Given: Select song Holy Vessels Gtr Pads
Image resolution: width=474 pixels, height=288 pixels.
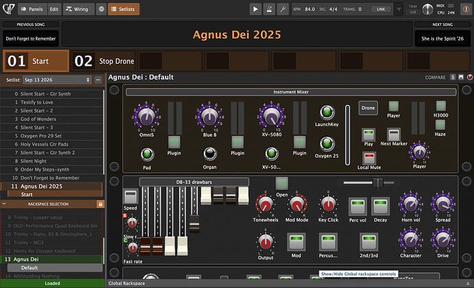Looking at the screenshot, I should 52,144.
